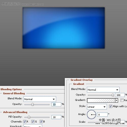
Task: Toggle the R channel checkbox
Action: click(x=25, y=122)
